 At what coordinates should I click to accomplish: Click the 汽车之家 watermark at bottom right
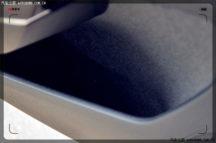(x=177, y=140)
